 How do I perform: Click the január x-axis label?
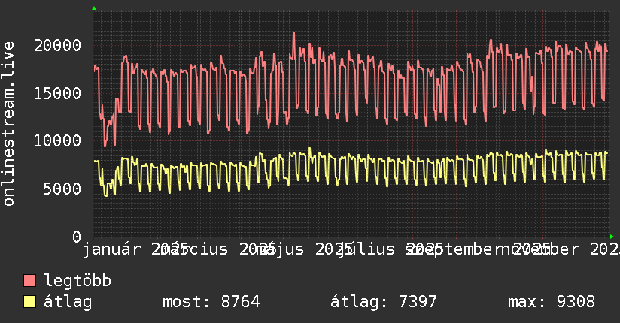(x=111, y=249)
